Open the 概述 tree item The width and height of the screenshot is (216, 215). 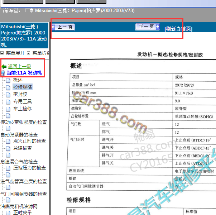[18, 80]
